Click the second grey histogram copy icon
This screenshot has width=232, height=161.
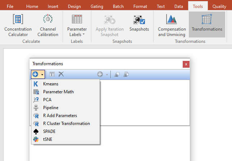(x=126, y=74)
